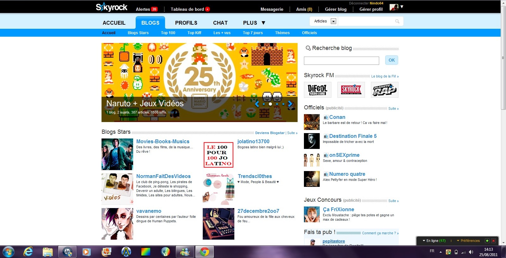Open Google Chrome from the taskbar
The image size is (506, 258).
click(x=204, y=252)
